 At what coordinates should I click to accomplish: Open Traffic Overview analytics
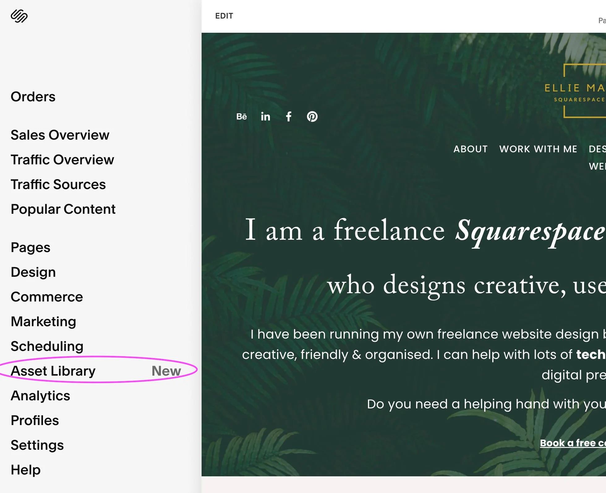click(x=62, y=160)
